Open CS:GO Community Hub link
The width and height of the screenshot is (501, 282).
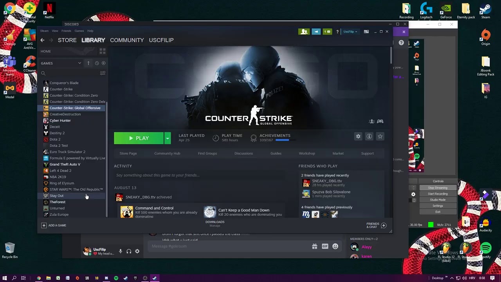(x=167, y=154)
